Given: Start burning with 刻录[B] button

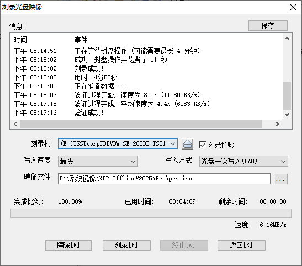Looking at the screenshot, I should [x=126, y=245].
